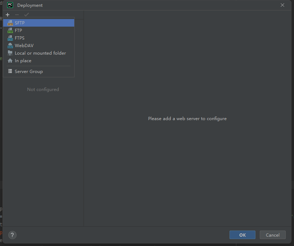Click 'Please add a web server to configure'

[187, 119]
